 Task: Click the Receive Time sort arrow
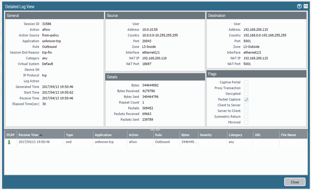coord(41,135)
